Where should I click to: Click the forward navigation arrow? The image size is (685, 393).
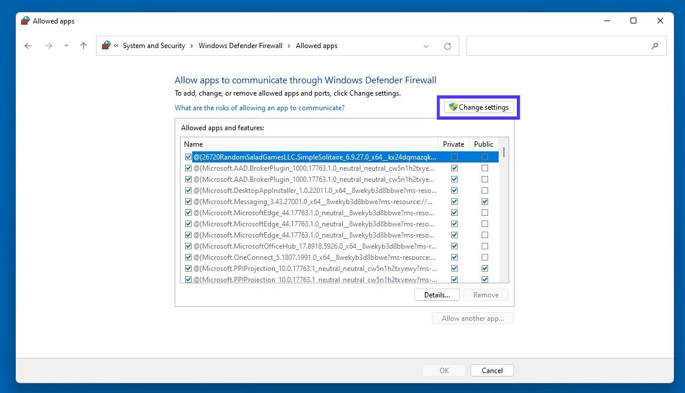[49, 46]
